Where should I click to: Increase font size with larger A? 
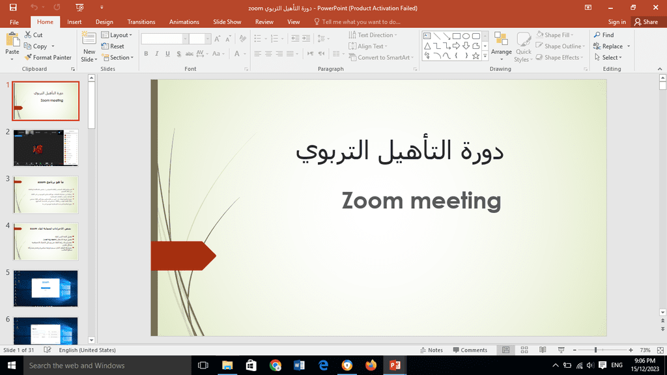(x=218, y=39)
